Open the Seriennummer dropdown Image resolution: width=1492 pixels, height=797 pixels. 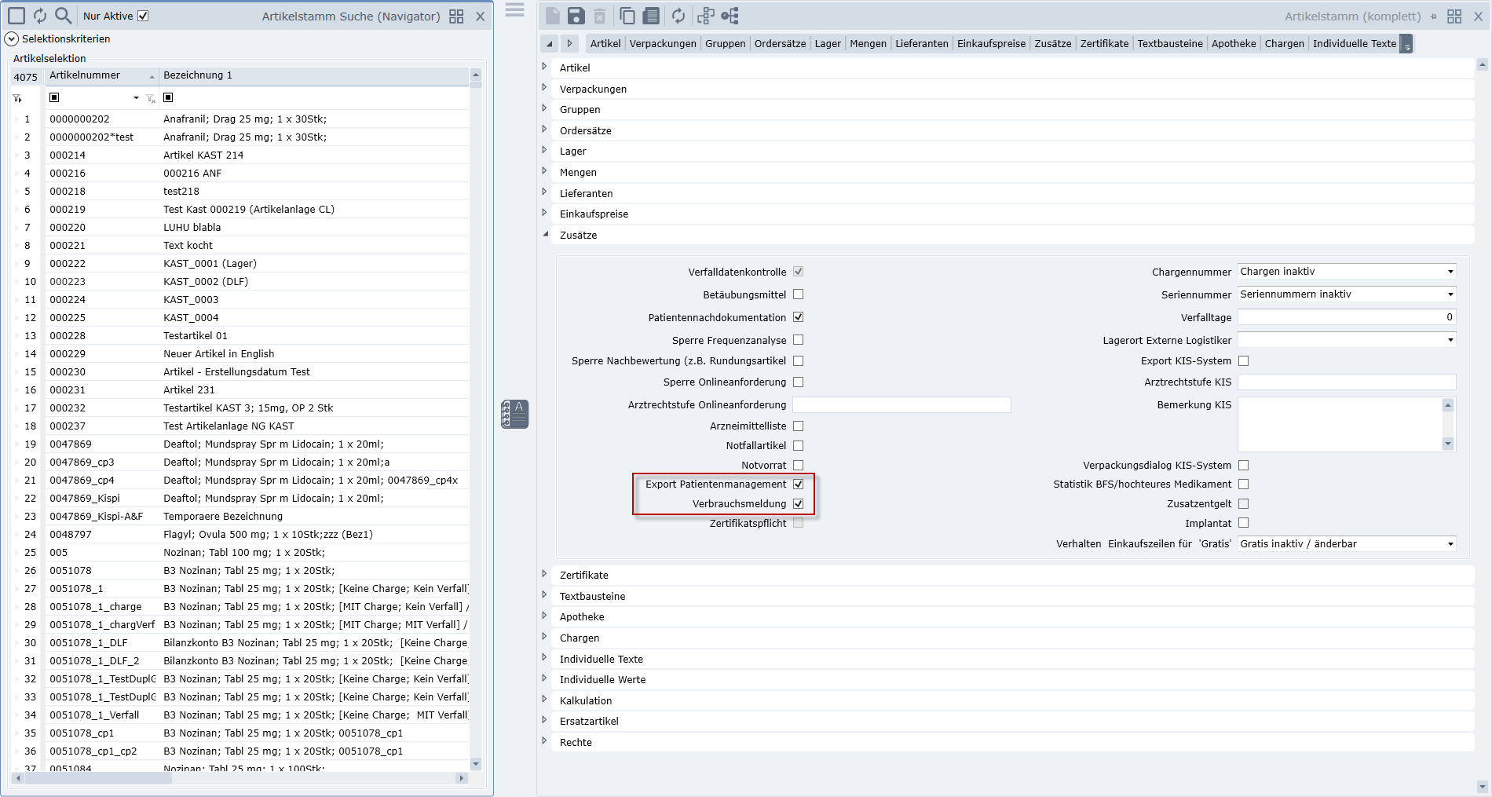pyautogui.click(x=1450, y=294)
